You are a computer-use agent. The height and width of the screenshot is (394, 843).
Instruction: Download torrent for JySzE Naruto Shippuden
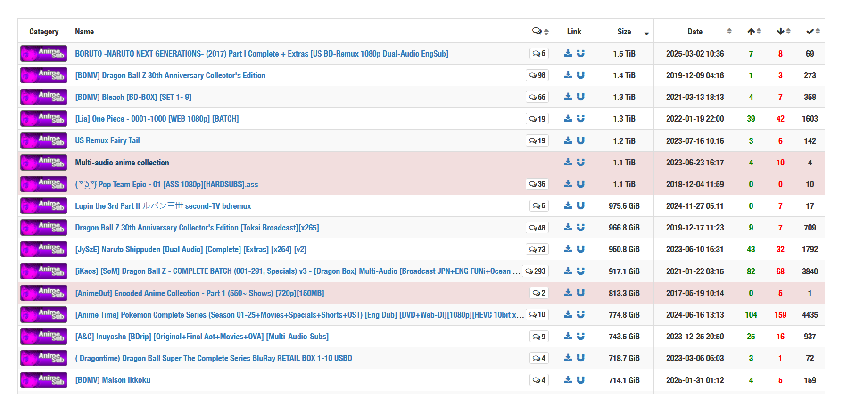coord(568,249)
